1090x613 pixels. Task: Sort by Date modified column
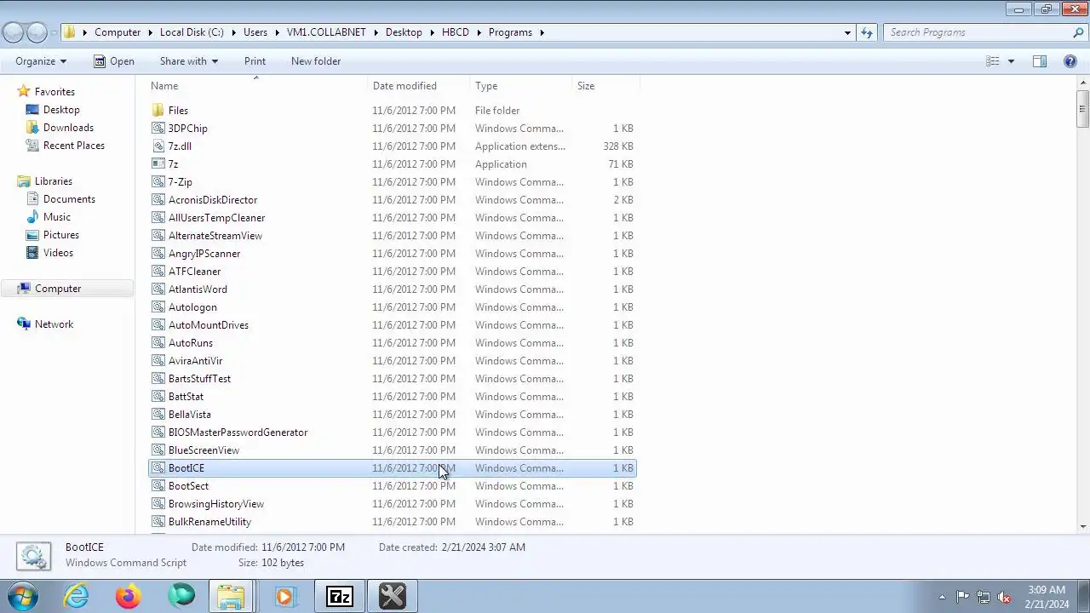[419, 86]
